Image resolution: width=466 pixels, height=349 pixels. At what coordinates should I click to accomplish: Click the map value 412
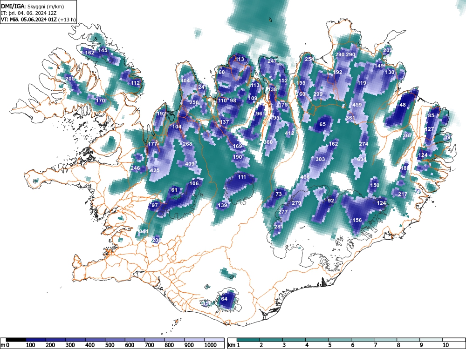coord(289,133)
